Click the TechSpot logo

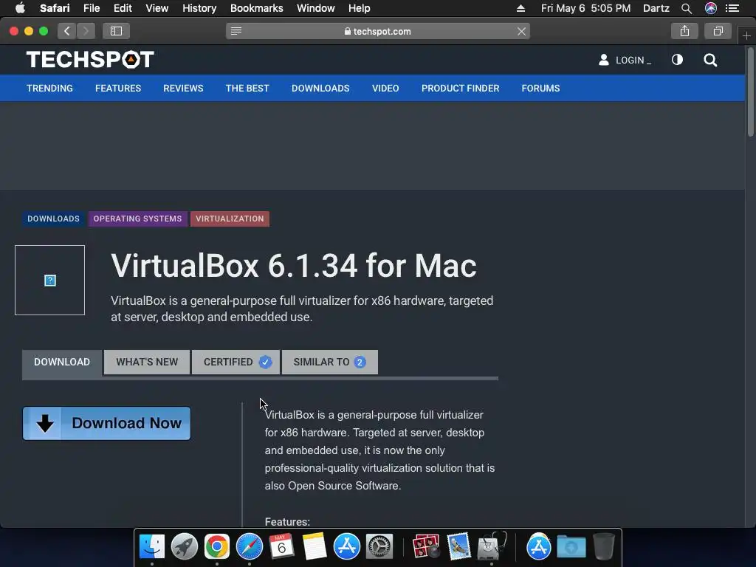pyautogui.click(x=90, y=60)
